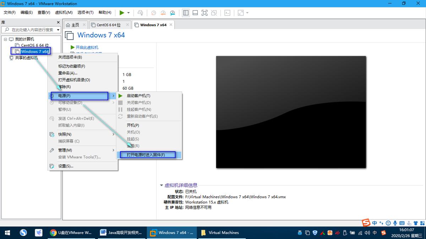This screenshot has width=426, height=239.
Task: Switch to the CentOS 6 64位 tab
Action: tap(109, 25)
